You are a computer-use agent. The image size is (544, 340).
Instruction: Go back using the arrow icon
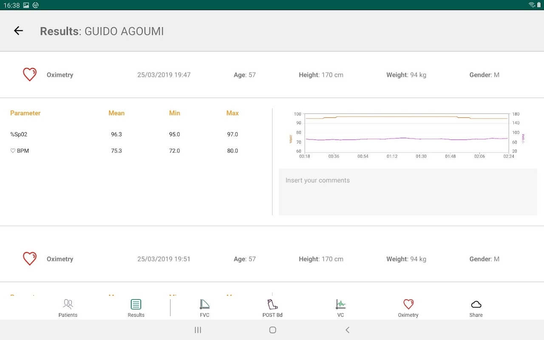click(x=18, y=31)
